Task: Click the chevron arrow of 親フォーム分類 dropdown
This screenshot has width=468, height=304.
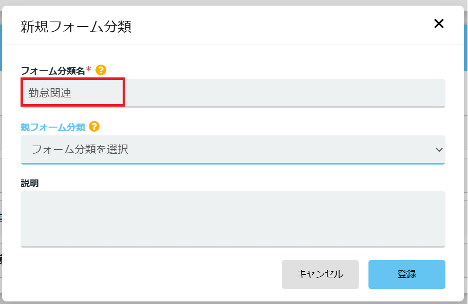Action: pyautogui.click(x=439, y=150)
